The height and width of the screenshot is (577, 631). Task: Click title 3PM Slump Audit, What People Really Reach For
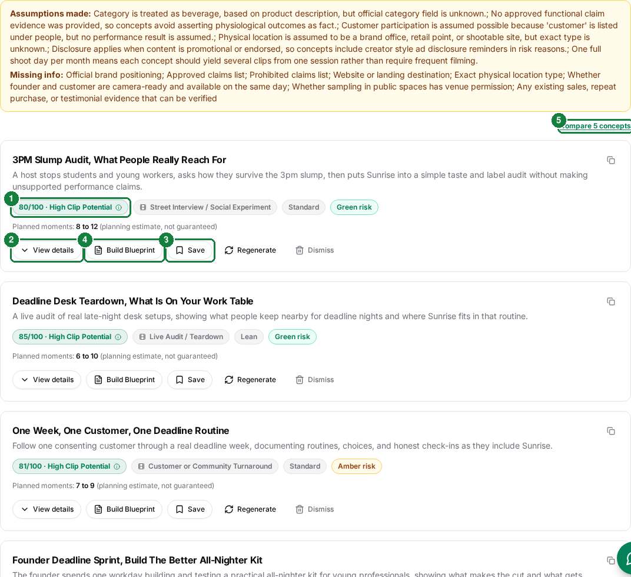[119, 160]
